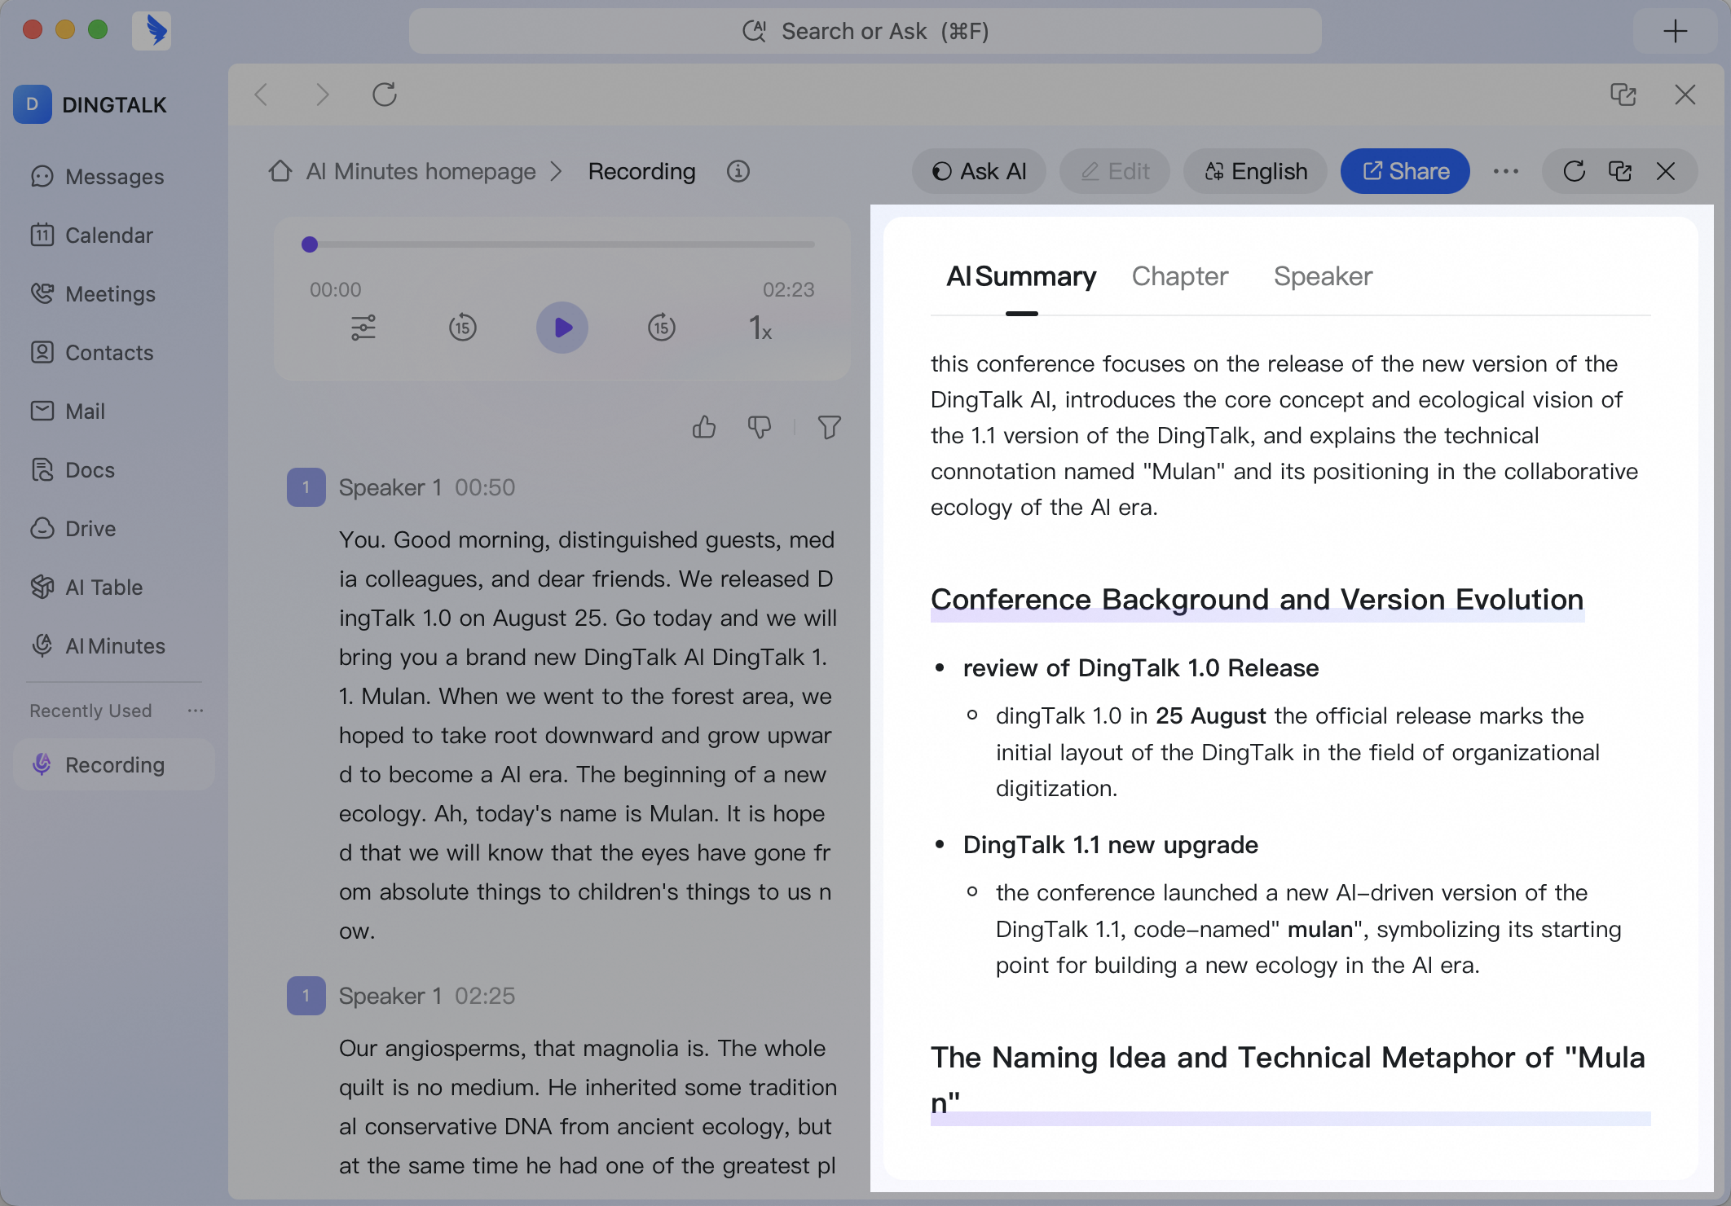Open the English language selector
Screen dimensions: 1731x1206
click(x=1256, y=171)
